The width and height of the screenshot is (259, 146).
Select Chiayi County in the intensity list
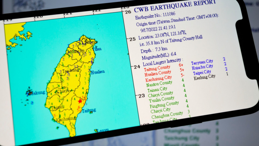tap(160, 94)
